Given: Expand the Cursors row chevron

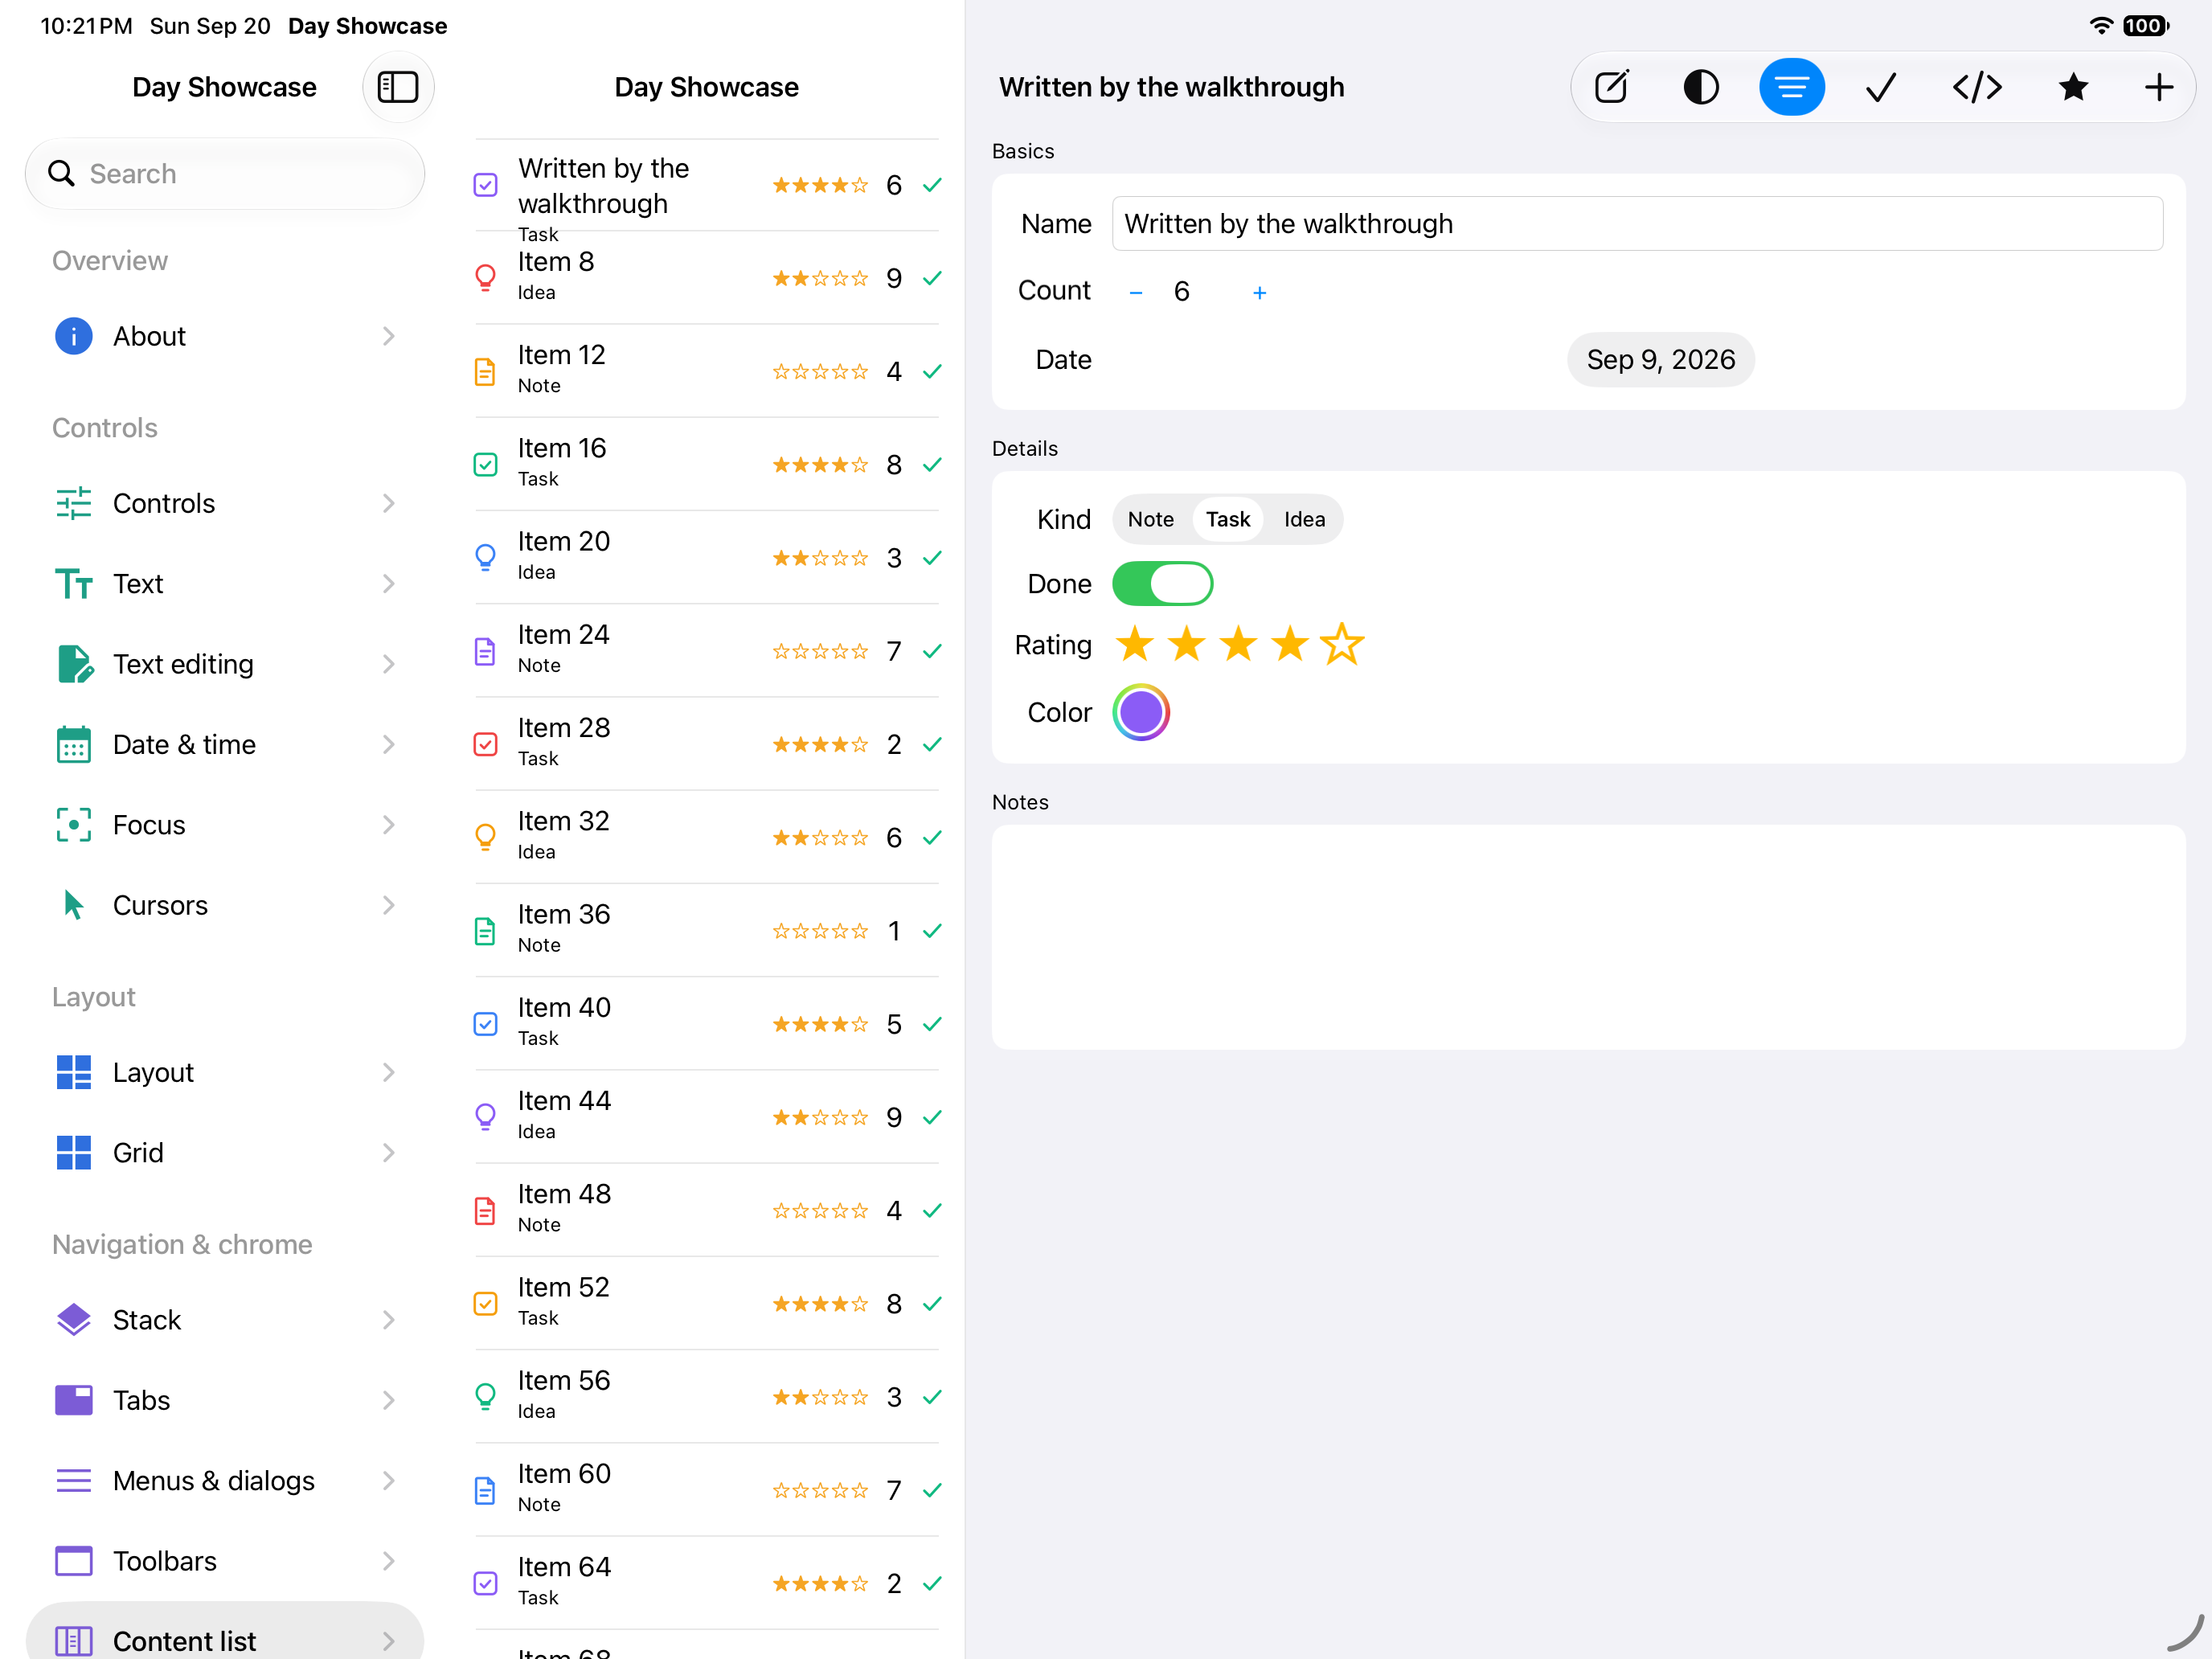Looking at the screenshot, I should point(389,905).
